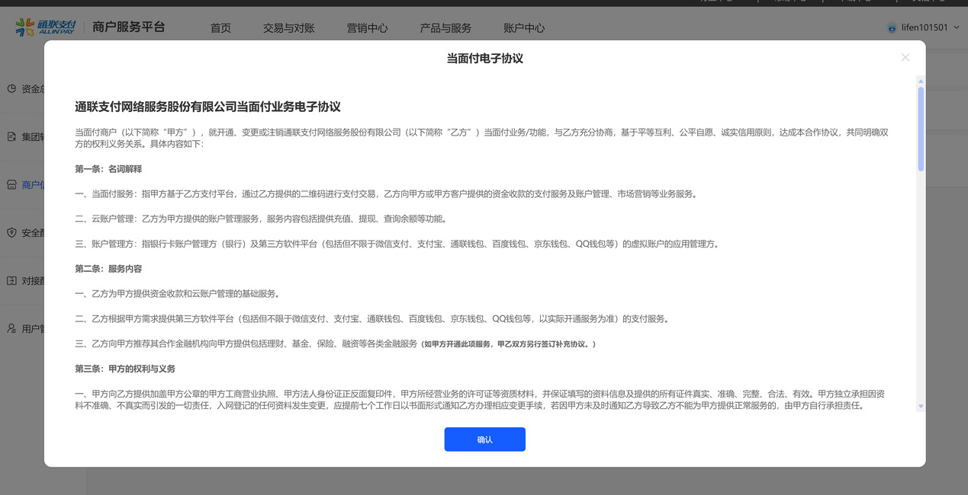Viewport: 968px width, 495px height.
Task: Click the 资金 sidebar clock icon
Action: coord(11,88)
